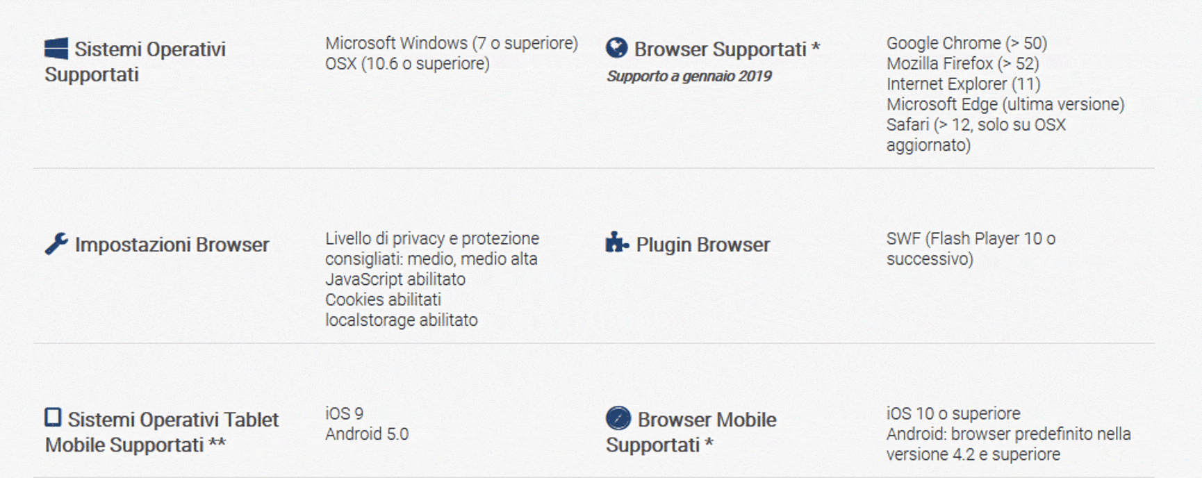The height and width of the screenshot is (478, 1202).
Task: Click the puzzle piece Plugin Browser icon
Action: point(616,243)
